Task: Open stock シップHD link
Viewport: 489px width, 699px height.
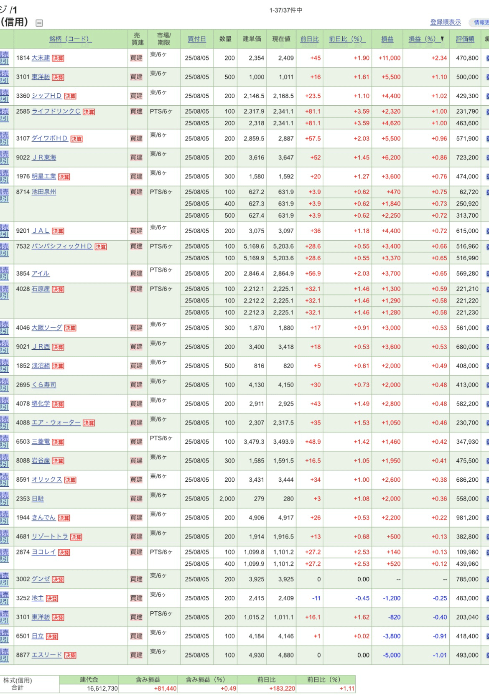Action: (x=46, y=96)
